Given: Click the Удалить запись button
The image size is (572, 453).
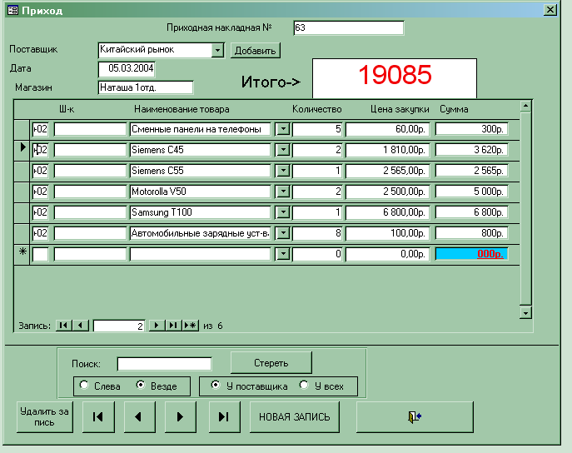Looking at the screenshot, I should pos(44,416).
